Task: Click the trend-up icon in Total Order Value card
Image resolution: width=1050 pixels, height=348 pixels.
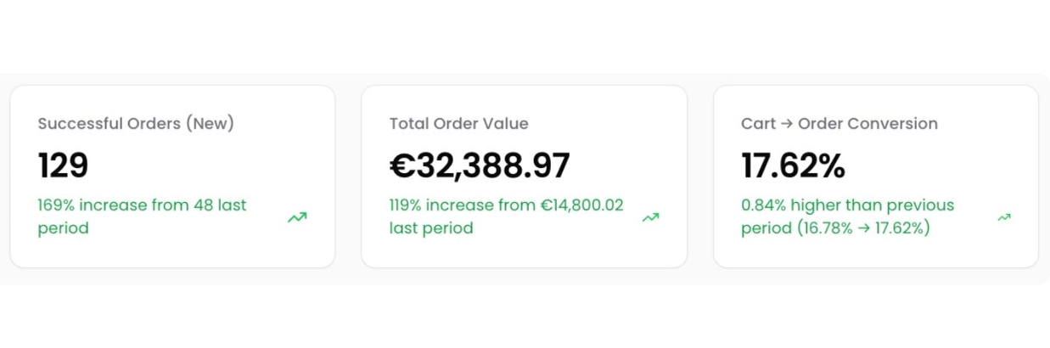Action: click(x=650, y=217)
